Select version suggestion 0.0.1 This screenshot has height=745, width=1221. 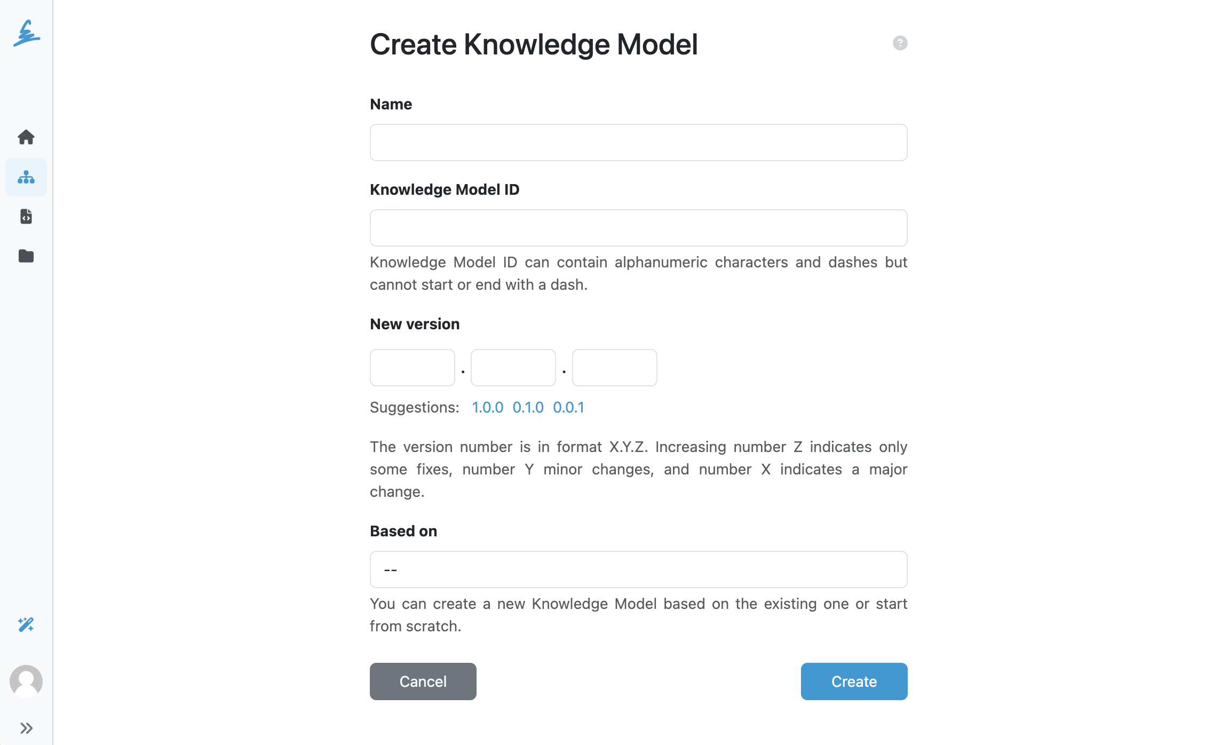[568, 407]
